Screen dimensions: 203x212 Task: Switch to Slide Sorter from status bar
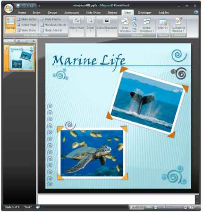(137, 207)
